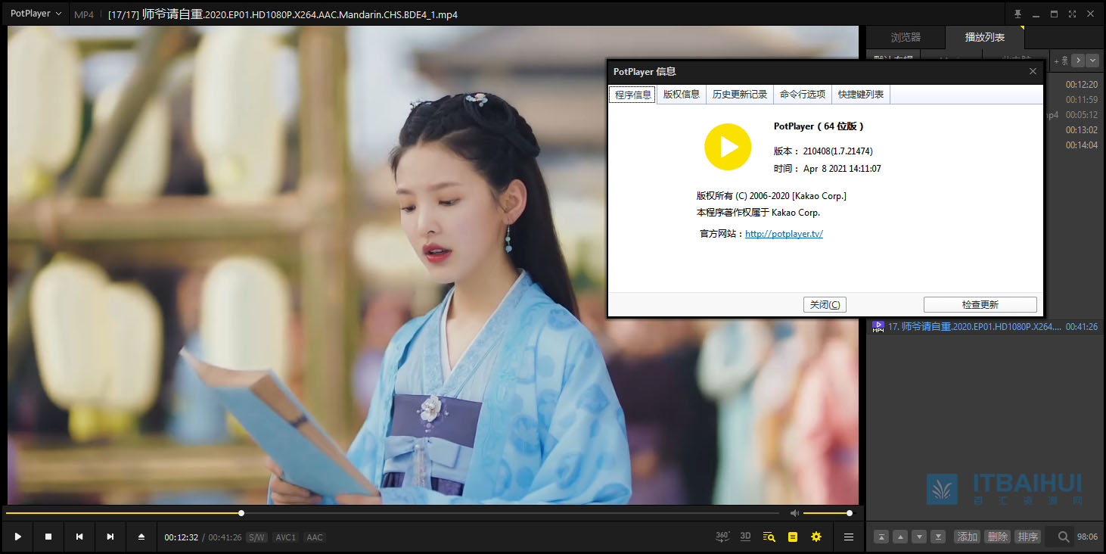The height and width of the screenshot is (554, 1106).
Task: Select the playlist entry lasting 00:12:20
Action: pyautogui.click(x=1082, y=85)
